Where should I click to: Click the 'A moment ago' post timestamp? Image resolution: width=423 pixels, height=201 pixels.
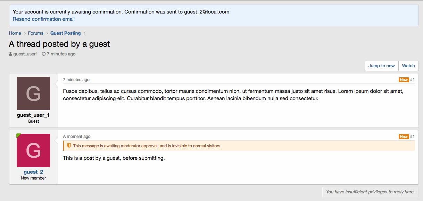click(x=77, y=137)
